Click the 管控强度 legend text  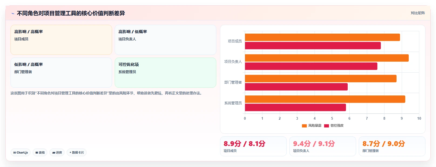click(x=337, y=126)
